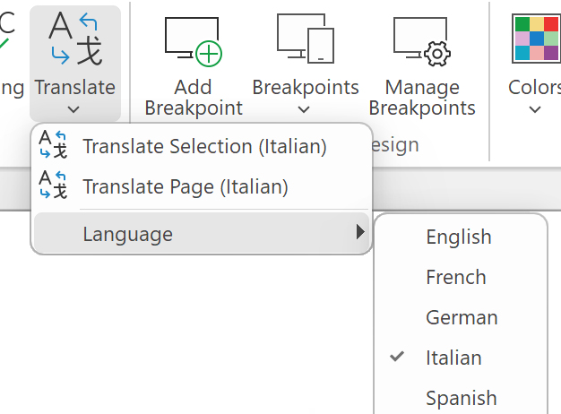Open the Language menu item
Screen dimensions: 561x414
[128, 234]
